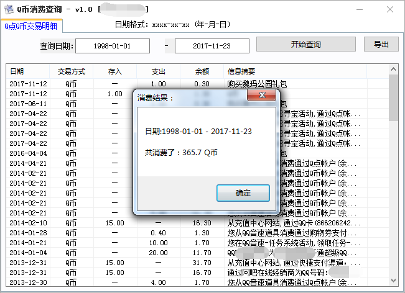
Task: Minimize the Q币消费查询 window
Action: coord(360,9)
